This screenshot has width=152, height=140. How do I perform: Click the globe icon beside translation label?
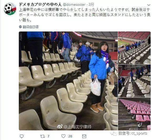20,27
